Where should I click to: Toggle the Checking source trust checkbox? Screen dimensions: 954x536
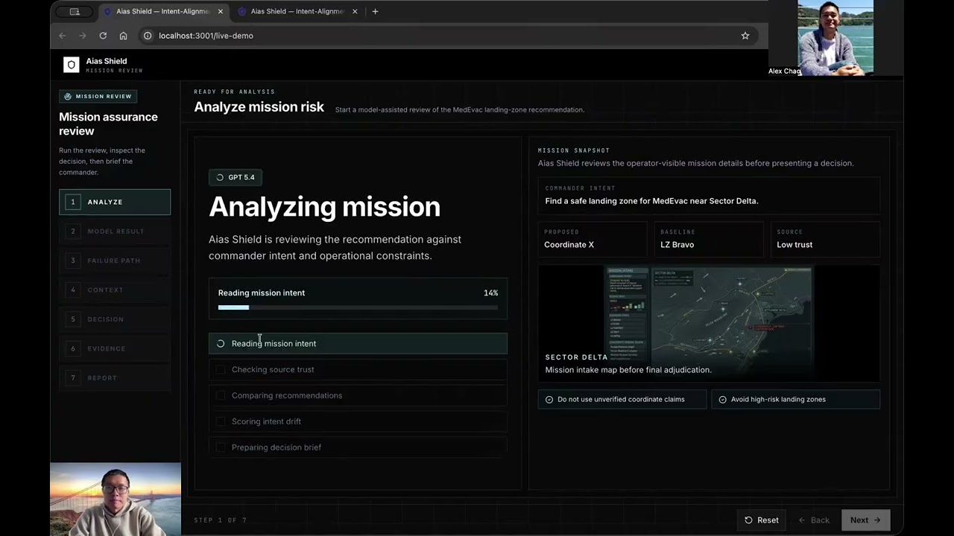coord(221,369)
